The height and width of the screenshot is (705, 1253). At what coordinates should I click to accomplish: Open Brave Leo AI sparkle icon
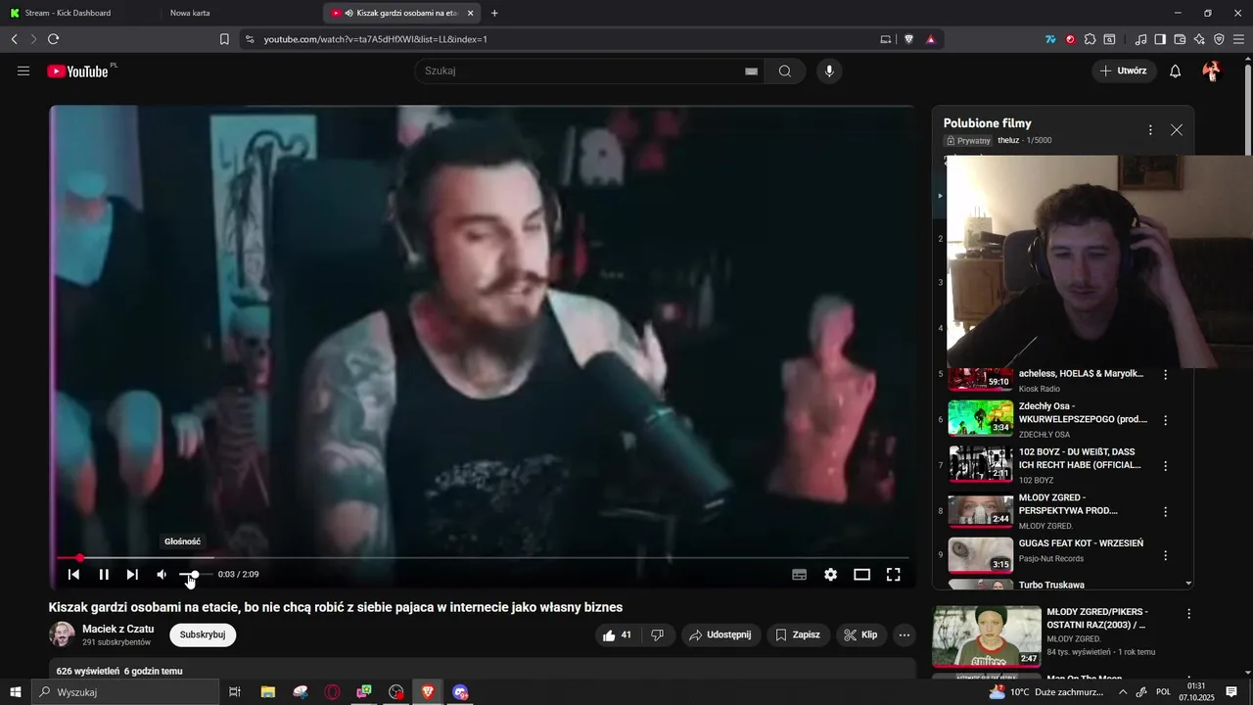1199,39
